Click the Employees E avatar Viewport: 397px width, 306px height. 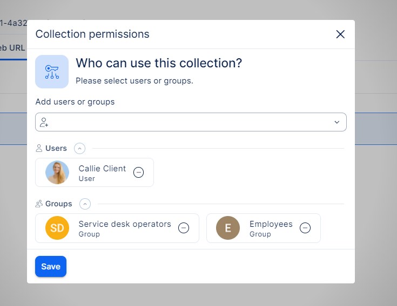228,228
